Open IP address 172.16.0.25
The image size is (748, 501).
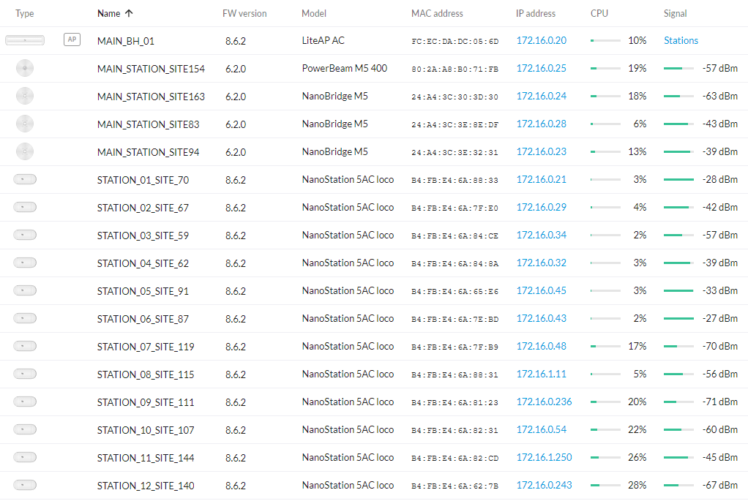(542, 68)
